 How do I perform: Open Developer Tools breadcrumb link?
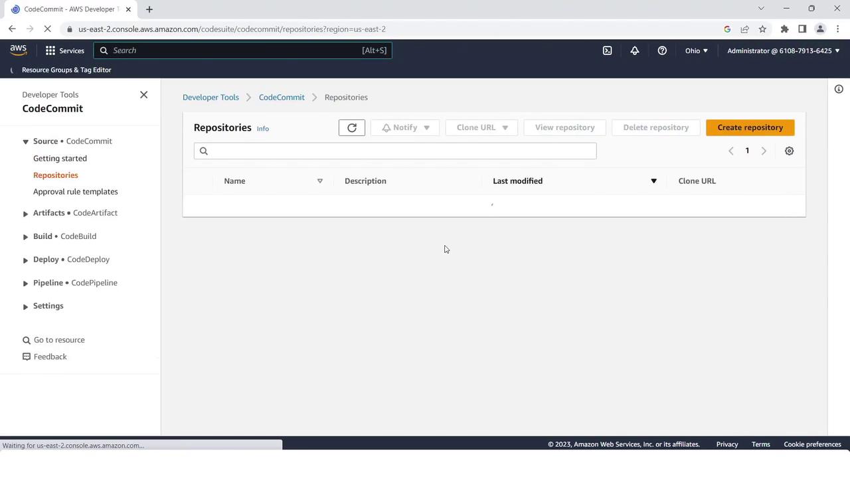click(211, 97)
